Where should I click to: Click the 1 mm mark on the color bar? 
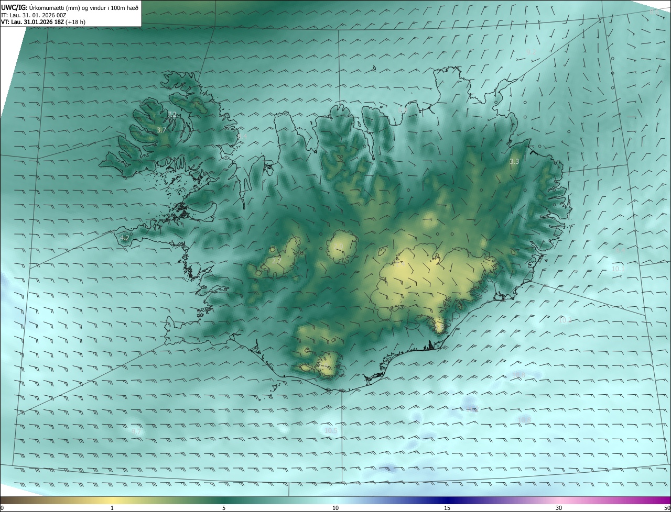click(112, 508)
